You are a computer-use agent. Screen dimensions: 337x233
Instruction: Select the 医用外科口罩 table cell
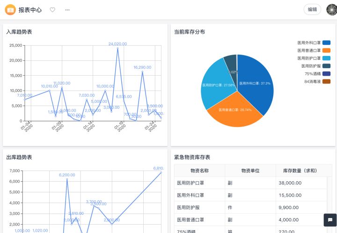pos(199,195)
